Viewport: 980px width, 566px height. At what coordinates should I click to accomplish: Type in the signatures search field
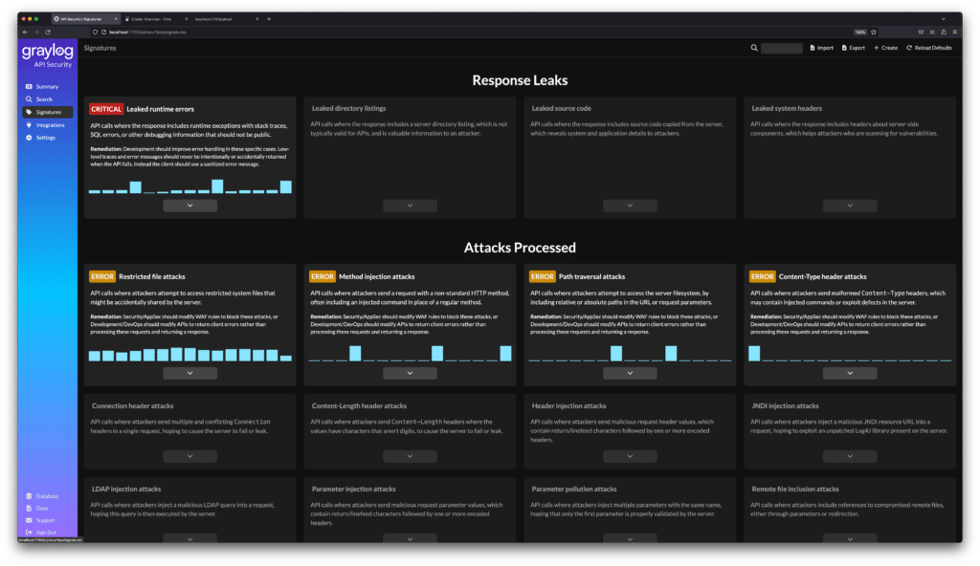[x=780, y=47]
